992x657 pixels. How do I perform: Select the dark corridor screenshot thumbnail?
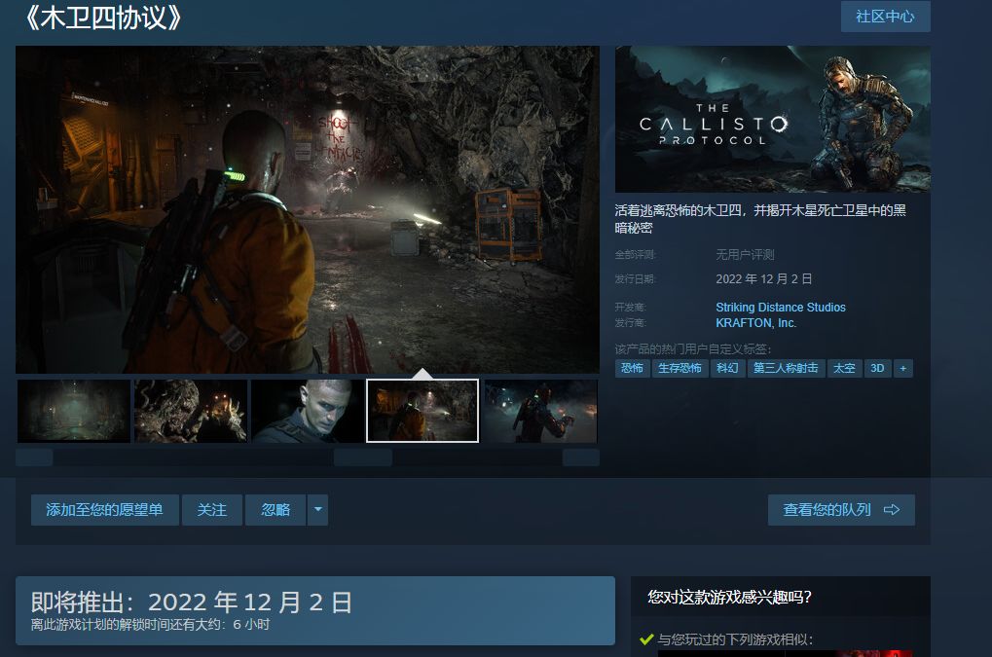click(74, 411)
